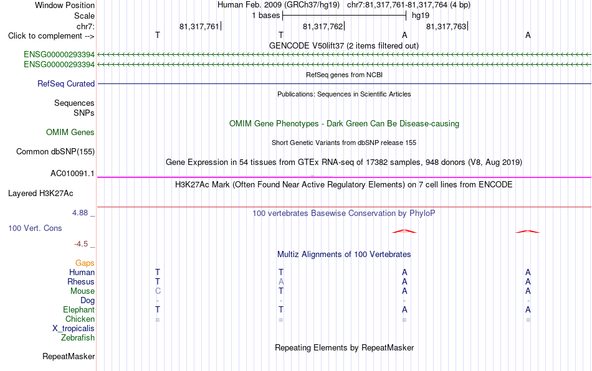Open Publications: Sequences in Scientific Articles title
Image resolution: width=592 pixels, height=371 pixels.
click(344, 94)
